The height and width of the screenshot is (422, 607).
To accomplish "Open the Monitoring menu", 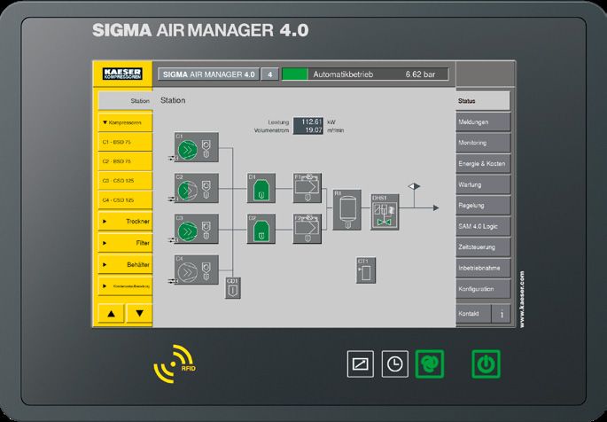I will [x=483, y=143].
